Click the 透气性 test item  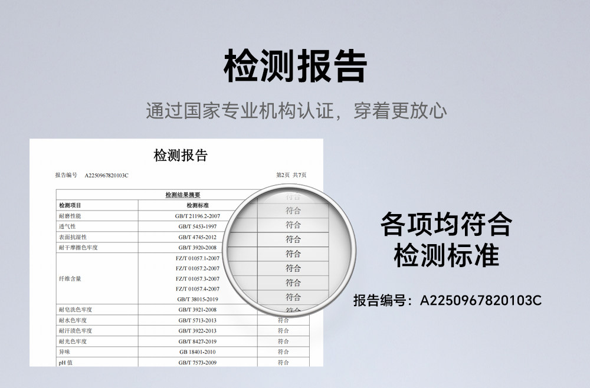point(67,226)
